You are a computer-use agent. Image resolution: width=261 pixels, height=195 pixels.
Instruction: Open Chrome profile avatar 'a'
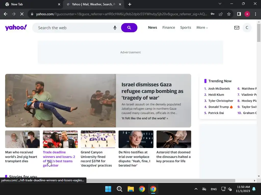pos(247,14)
